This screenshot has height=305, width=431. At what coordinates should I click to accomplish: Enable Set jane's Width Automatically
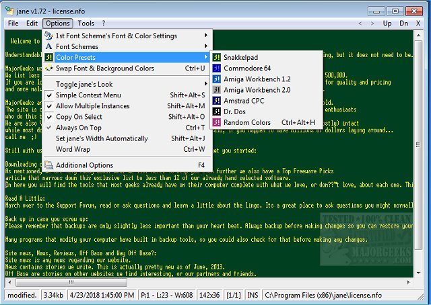pyautogui.click(x=127, y=138)
